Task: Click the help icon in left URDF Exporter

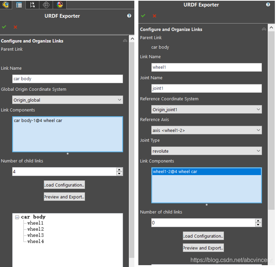Action: click(129, 16)
